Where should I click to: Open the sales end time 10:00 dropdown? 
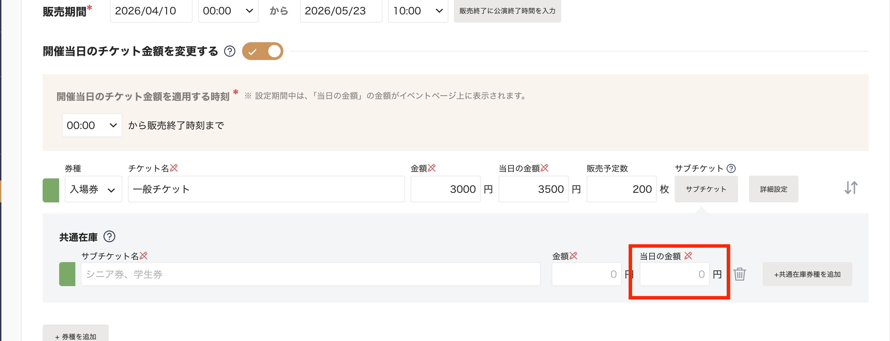pos(418,11)
